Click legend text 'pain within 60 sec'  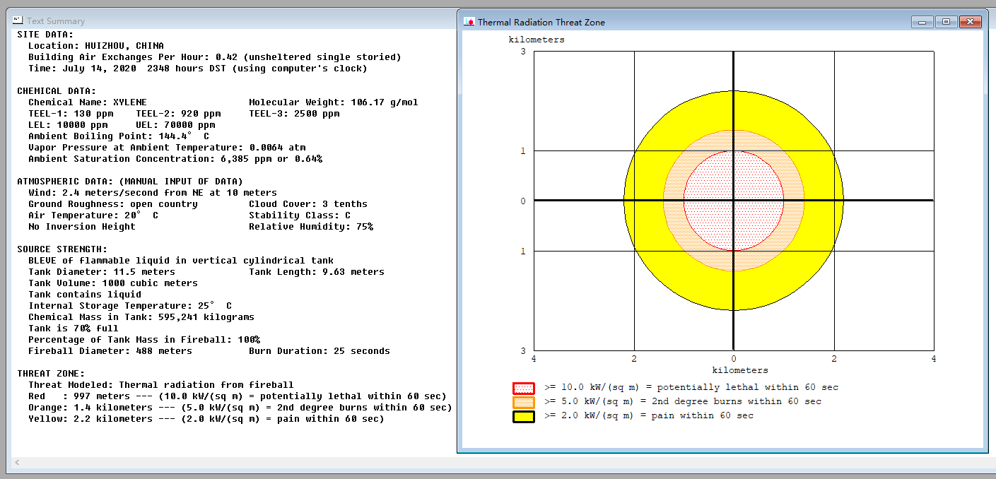pos(704,415)
